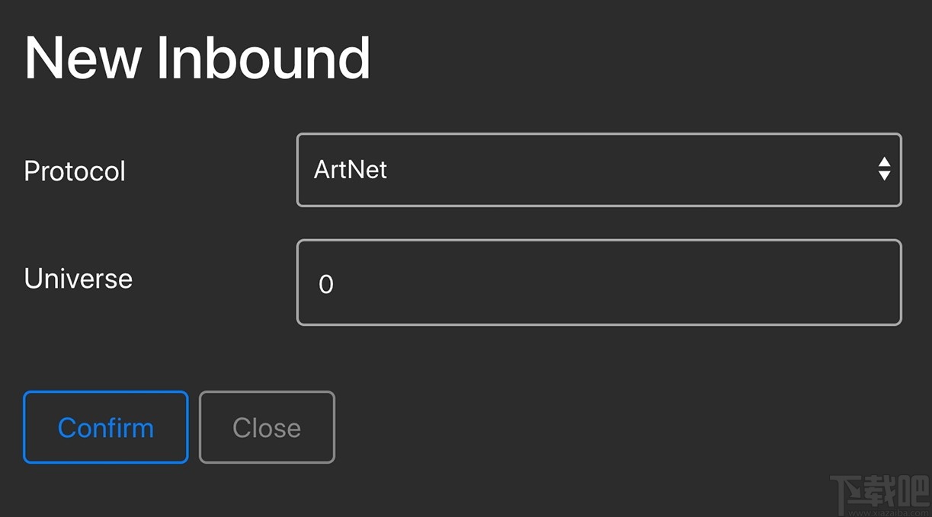Click the Universe field label
Image resolution: width=932 pixels, height=517 pixels.
point(78,279)
